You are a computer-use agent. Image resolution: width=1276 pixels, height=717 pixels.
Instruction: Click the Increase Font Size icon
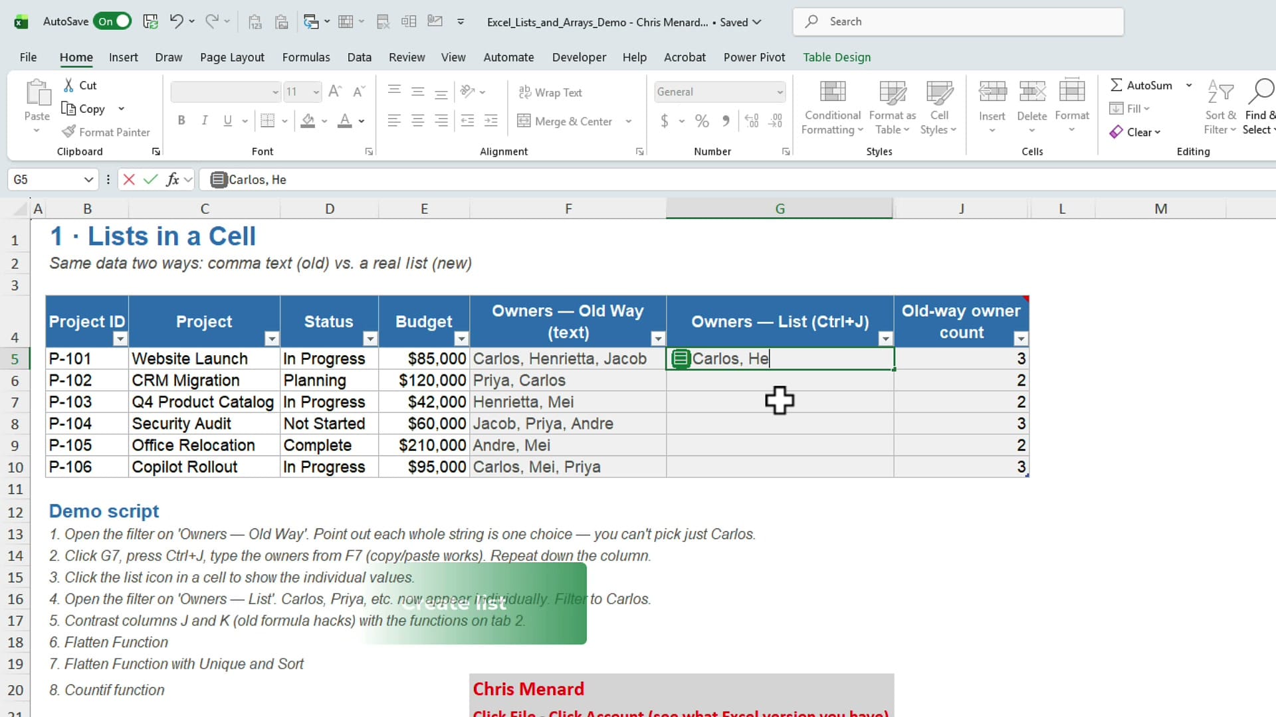[335, 92]
